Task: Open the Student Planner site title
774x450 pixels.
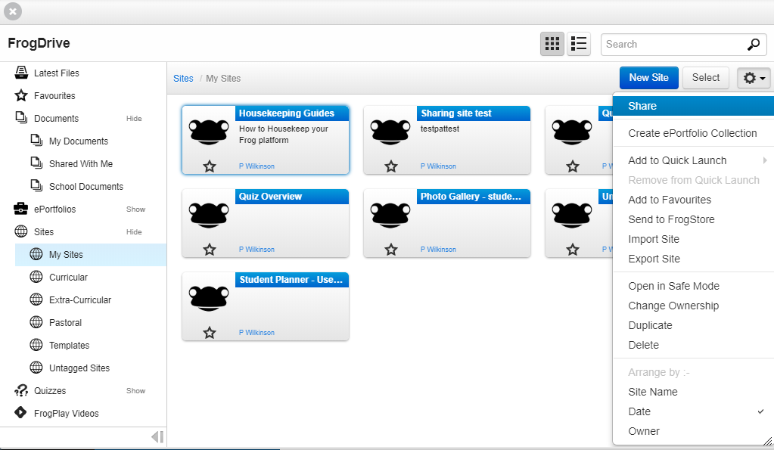Action: point(291,280)
